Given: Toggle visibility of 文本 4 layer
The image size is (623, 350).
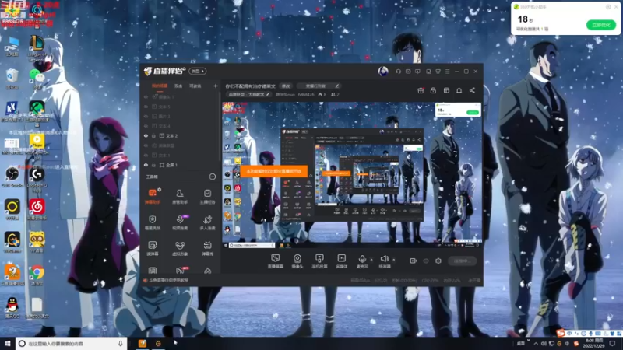Looking at the screenshot, I should [146, 126].
